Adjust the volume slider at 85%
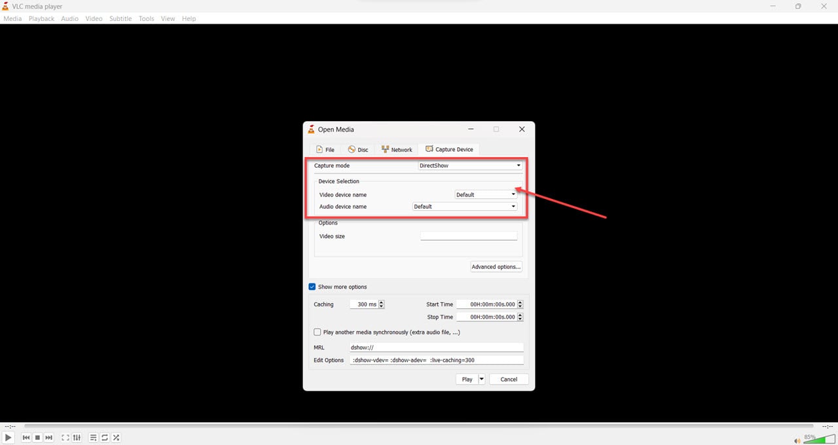 point(819,438)
